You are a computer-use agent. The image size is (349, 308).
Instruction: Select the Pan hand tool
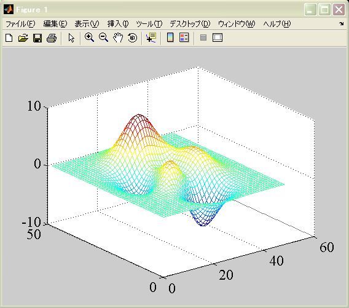click(x=118, y=38)
